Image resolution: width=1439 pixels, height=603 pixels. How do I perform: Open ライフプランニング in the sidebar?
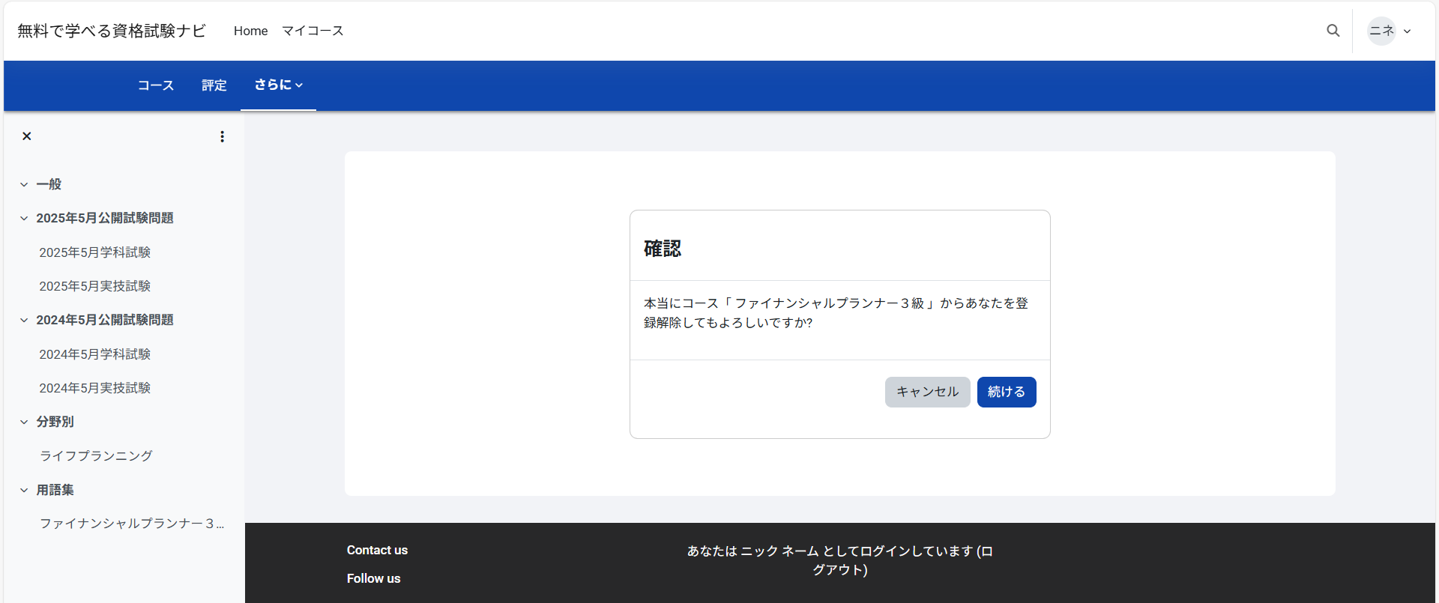coord(96,455)
